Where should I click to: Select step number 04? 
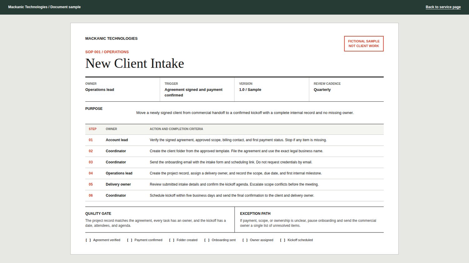(91, 173)
